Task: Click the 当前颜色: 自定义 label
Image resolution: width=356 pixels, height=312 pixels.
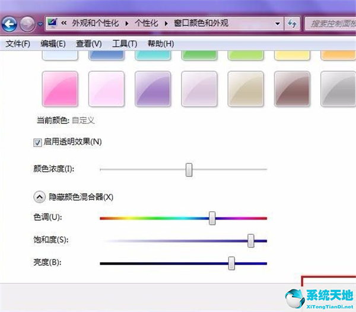Action: (x=66, y=120)
